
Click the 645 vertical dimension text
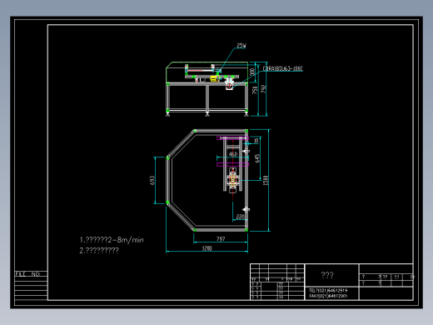pos(257,158)
